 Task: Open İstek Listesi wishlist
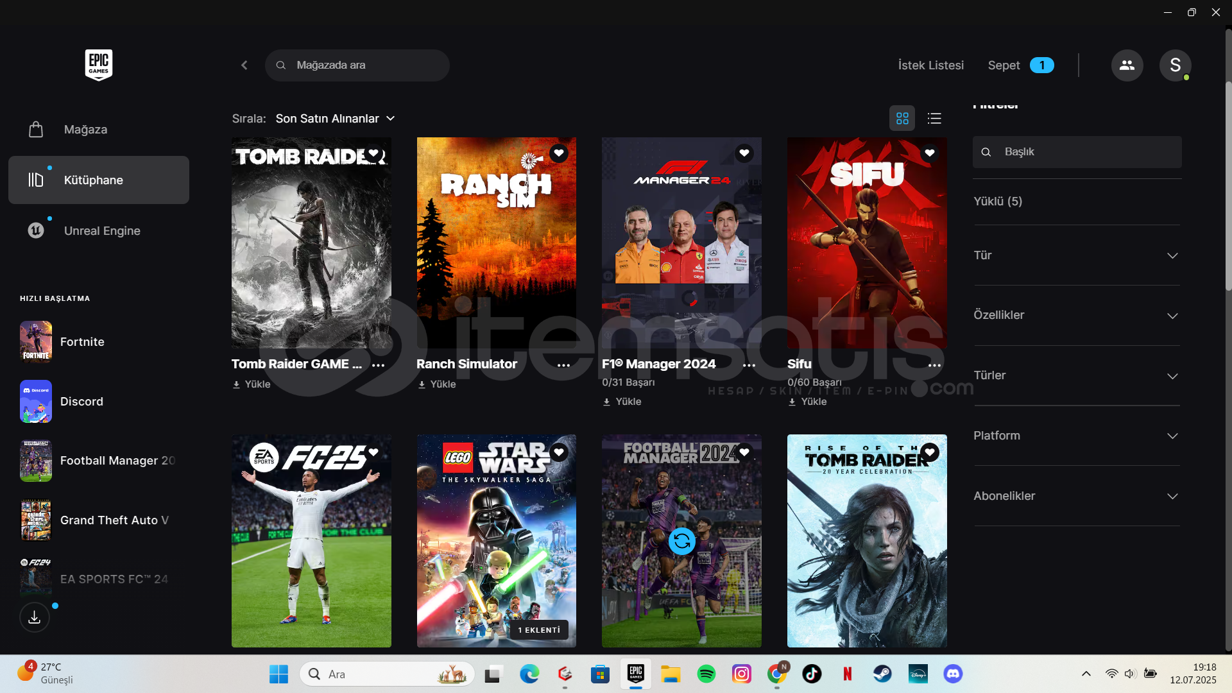931,65
